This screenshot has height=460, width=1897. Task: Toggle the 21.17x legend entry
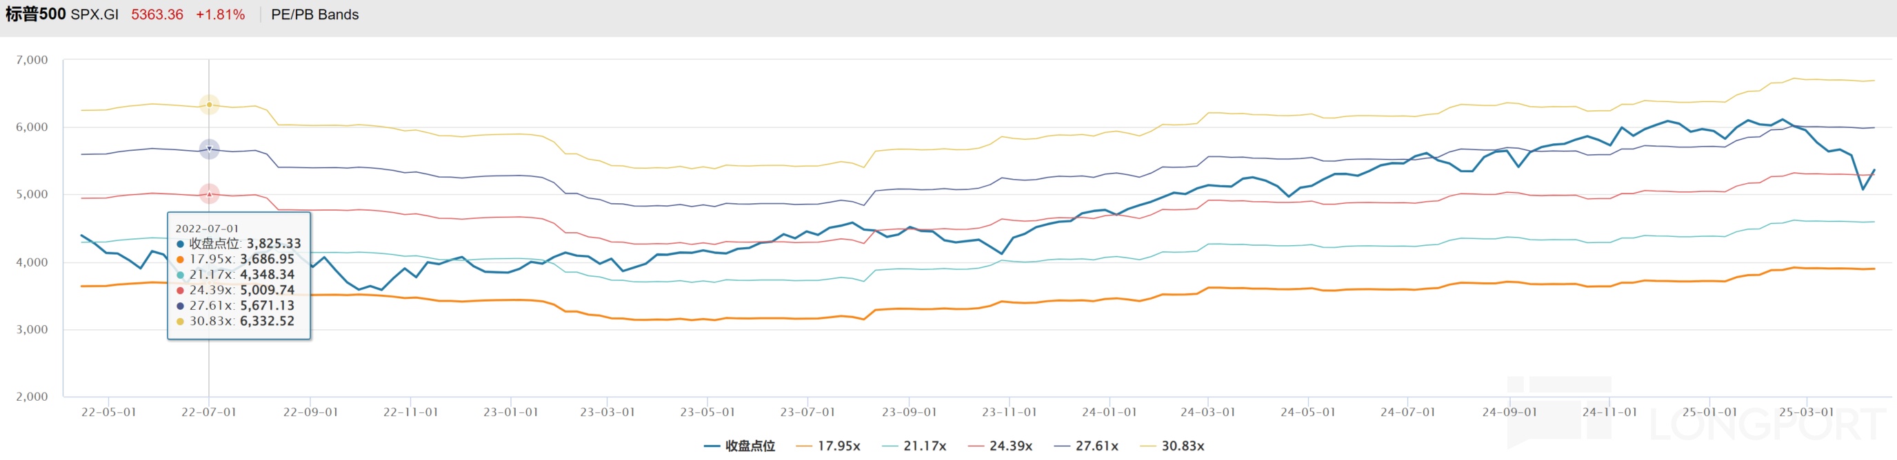[914, 446]
